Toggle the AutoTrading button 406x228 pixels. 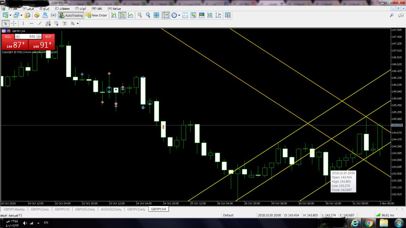tap(71, 15)
